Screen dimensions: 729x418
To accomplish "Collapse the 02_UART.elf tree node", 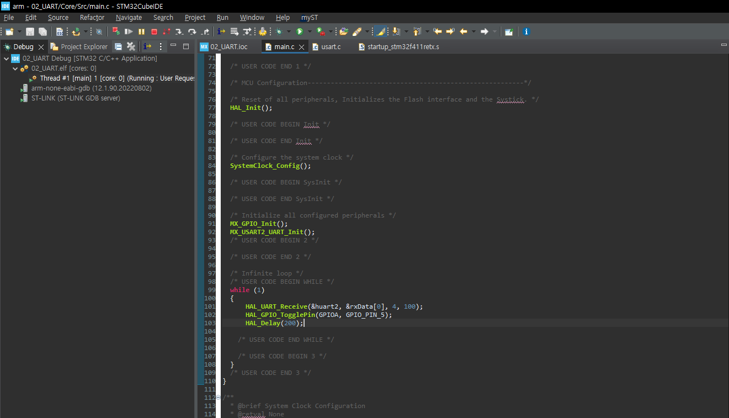I will [x=15, y=68].
